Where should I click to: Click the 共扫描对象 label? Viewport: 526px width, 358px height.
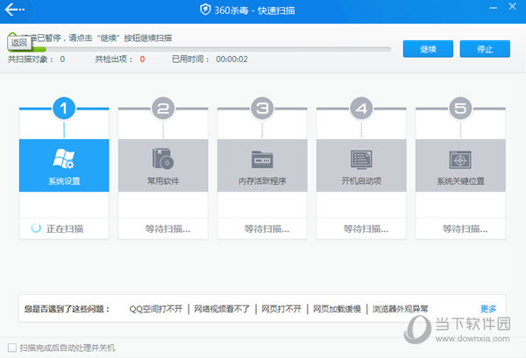click(x=31, y=60)
